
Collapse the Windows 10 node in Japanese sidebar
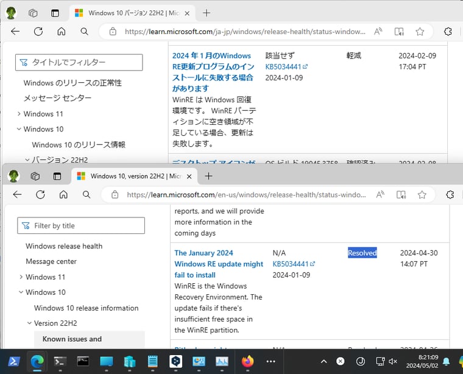pos(19,129)
